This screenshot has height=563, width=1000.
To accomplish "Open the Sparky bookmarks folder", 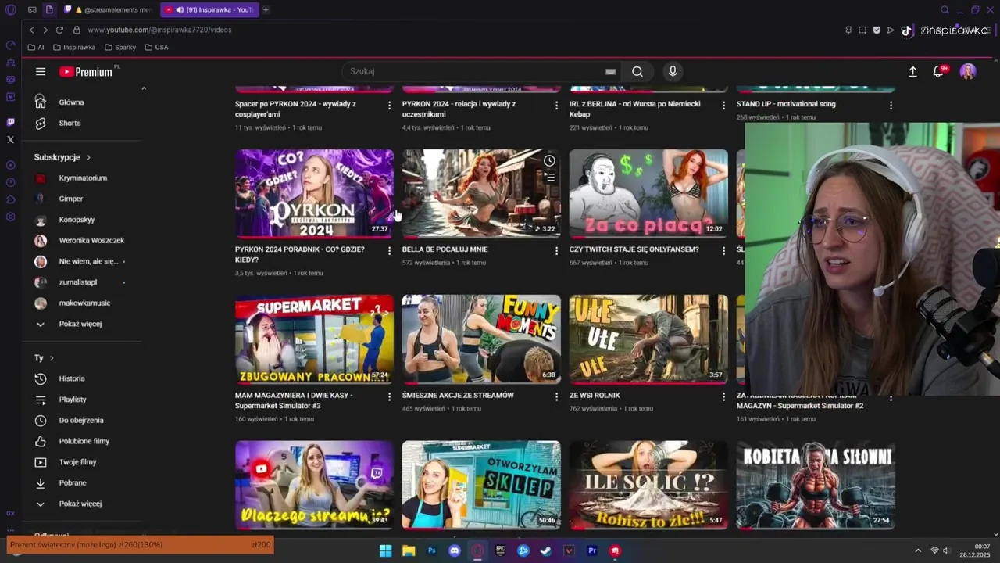I will click(120, 47).
